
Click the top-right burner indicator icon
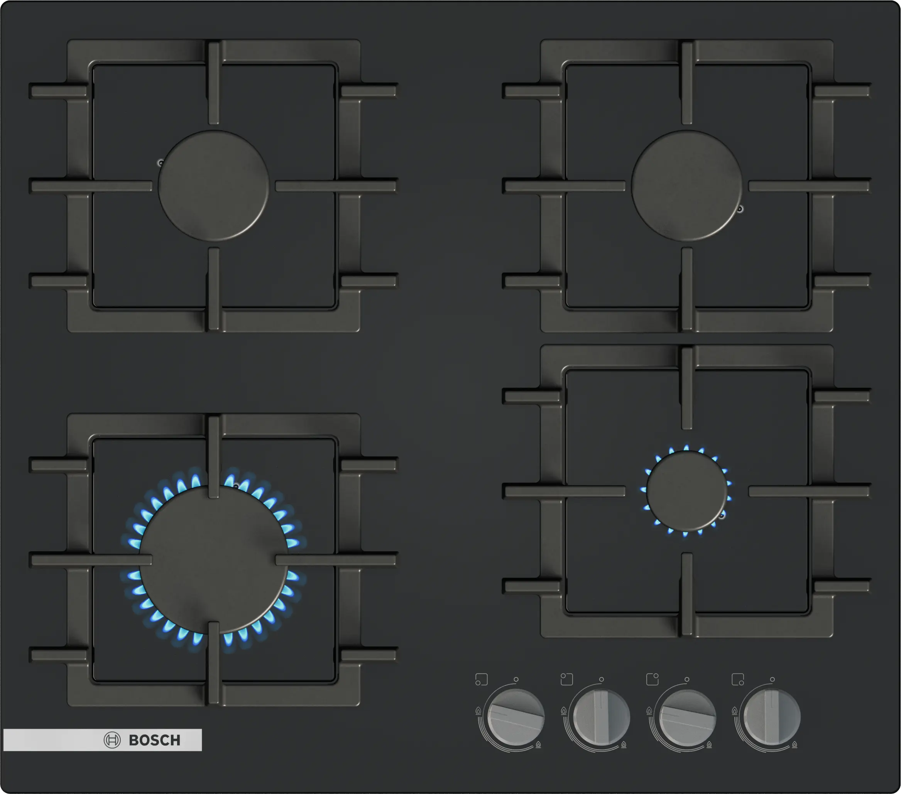tap(652, 679)
